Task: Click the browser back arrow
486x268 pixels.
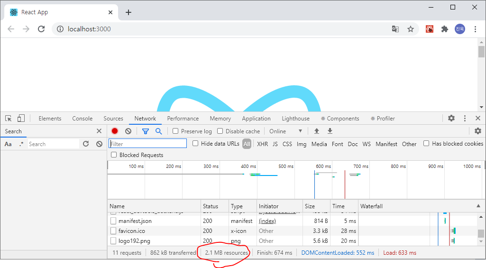Action: click(11, 29)
